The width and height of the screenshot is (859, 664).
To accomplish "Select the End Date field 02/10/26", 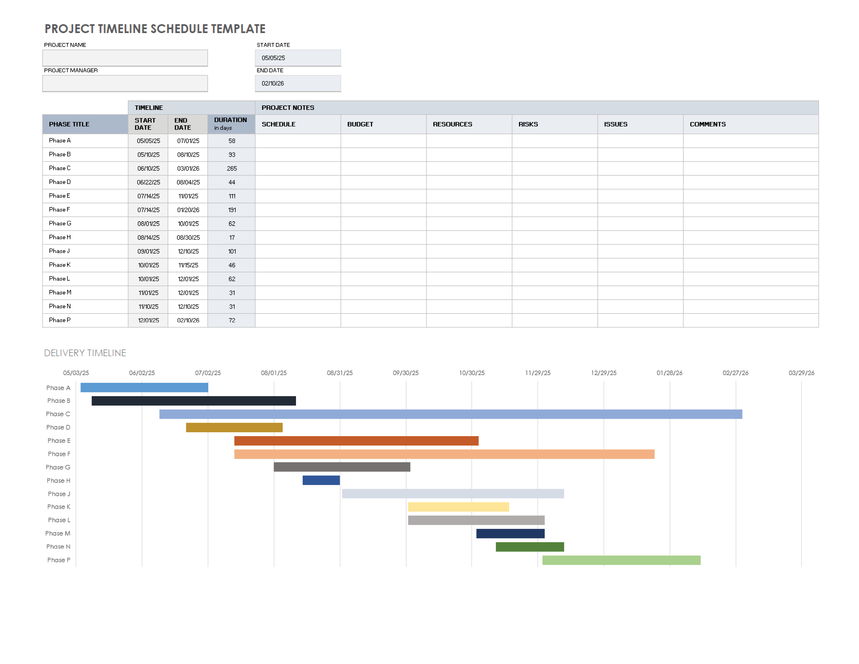I will [x=298, y=83].
